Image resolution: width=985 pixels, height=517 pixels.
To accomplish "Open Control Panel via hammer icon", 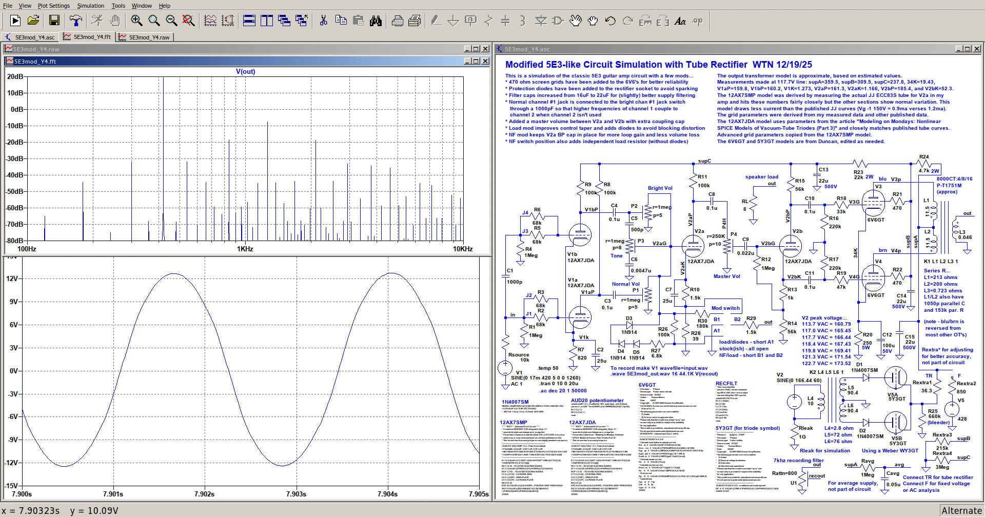I will pos(76,21).
